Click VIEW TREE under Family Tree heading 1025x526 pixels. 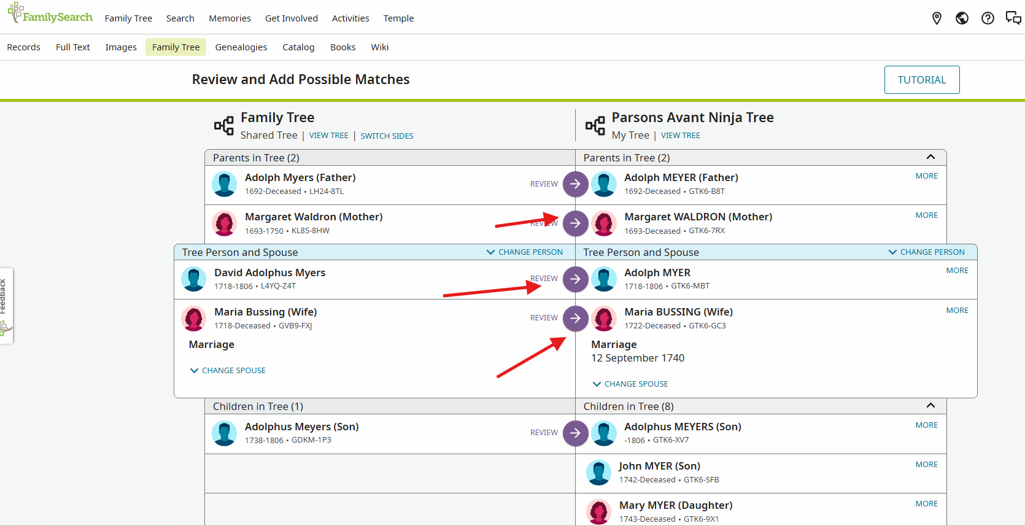(329, 136)
